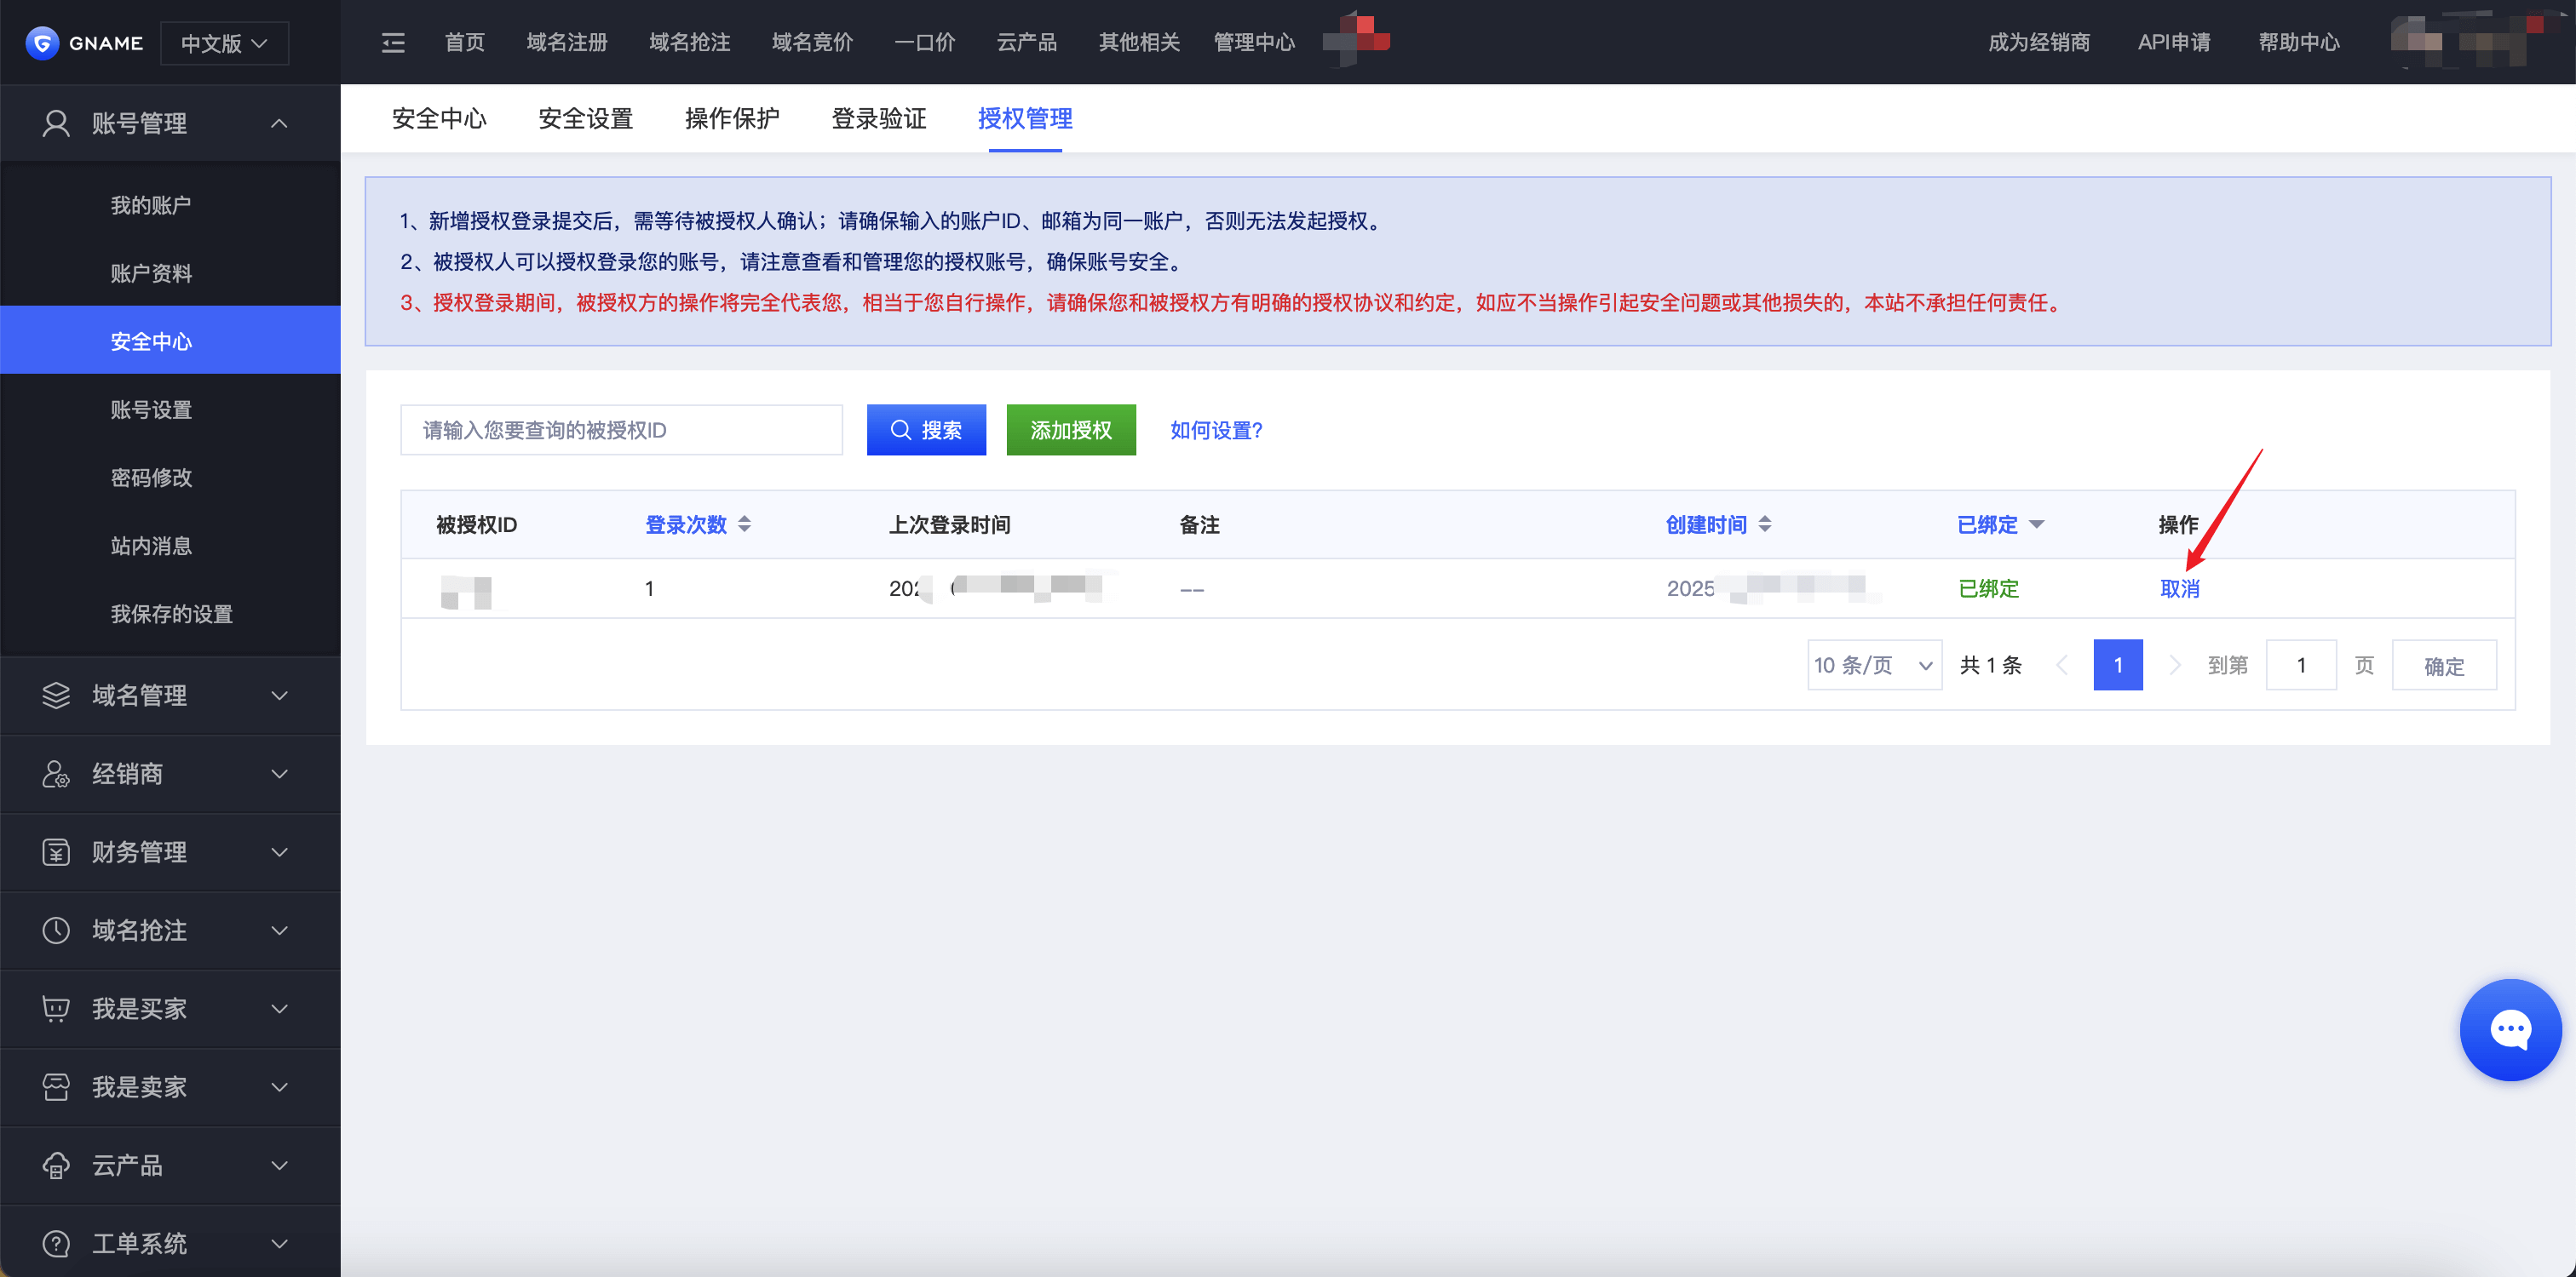Select the 授权管理 tab

(x=1025, y=119)
